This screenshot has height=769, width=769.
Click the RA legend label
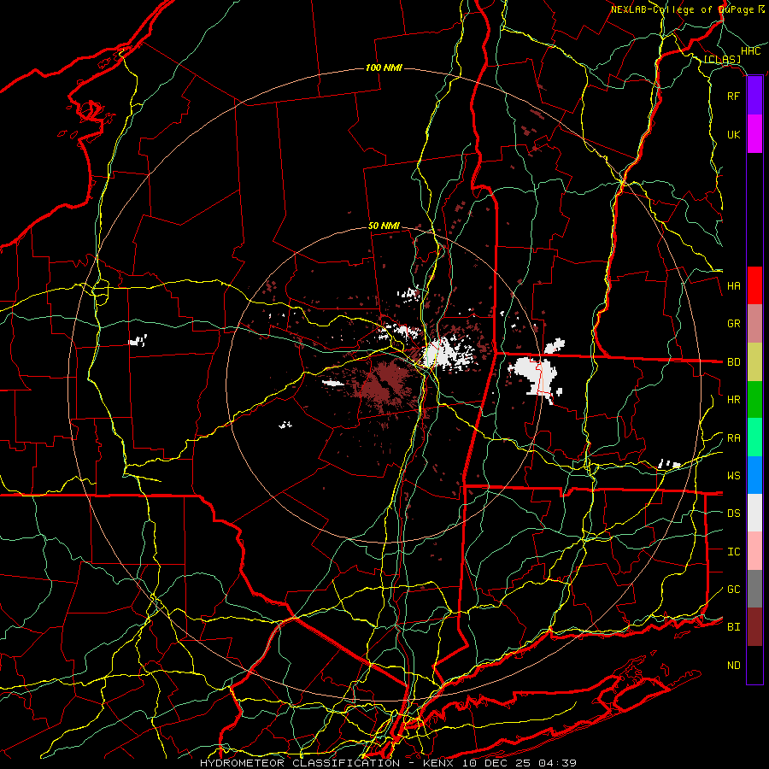click(733, 438)
